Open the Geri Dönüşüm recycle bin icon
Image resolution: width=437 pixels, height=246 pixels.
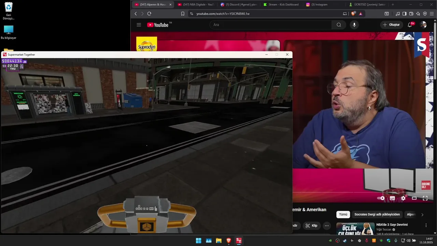point(9,11)
